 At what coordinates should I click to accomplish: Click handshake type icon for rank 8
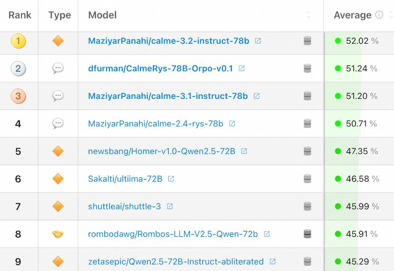pos(58,234)
